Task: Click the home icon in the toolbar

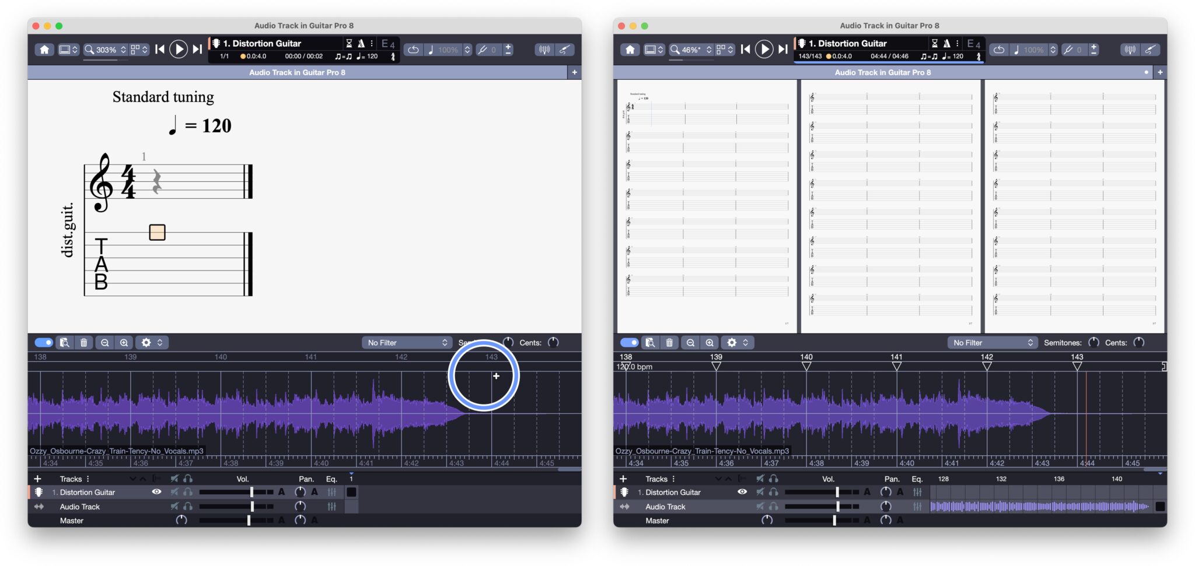Action: (46, 50)
